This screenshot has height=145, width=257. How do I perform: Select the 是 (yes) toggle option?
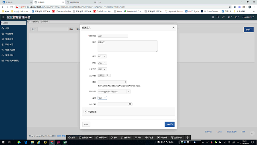coord(101,75)
